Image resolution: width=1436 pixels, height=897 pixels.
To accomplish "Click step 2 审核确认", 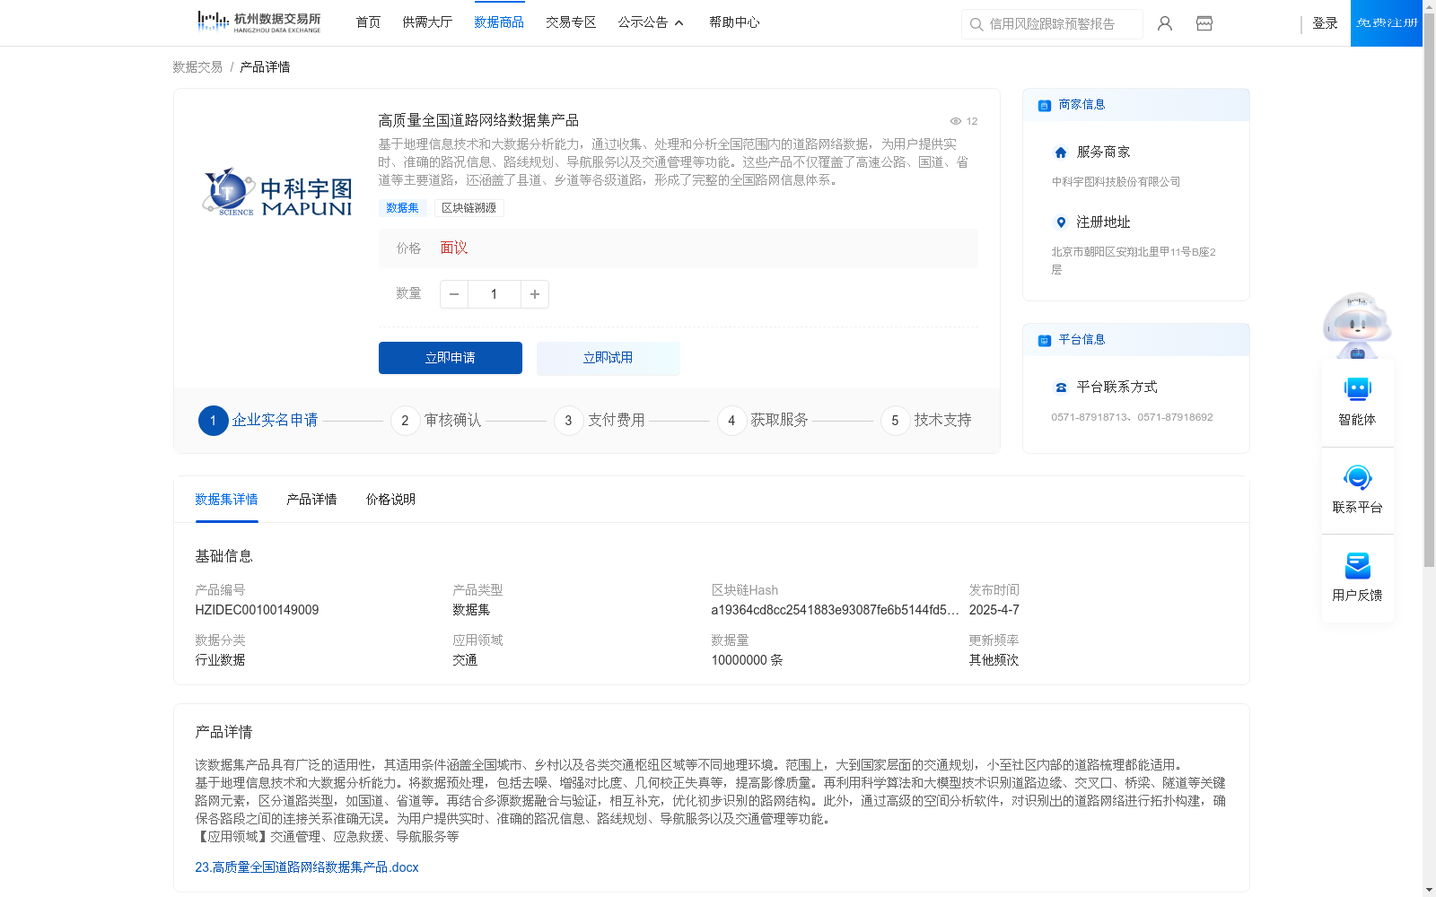I will pyautogui.click(x=436, y=420).
